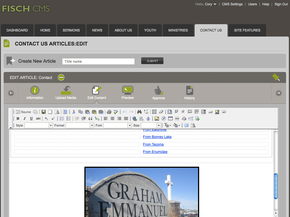Open the Sermons tab
Image resolution: width=290 pixels, height=217 pixels.
point(71,30)
